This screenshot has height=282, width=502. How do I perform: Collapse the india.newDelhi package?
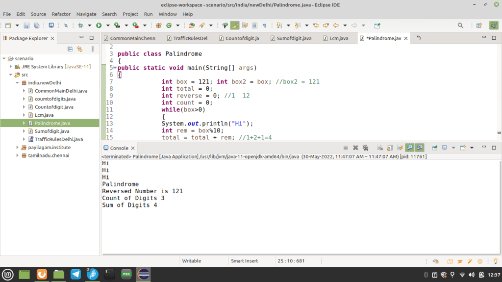tap(17, 83)
